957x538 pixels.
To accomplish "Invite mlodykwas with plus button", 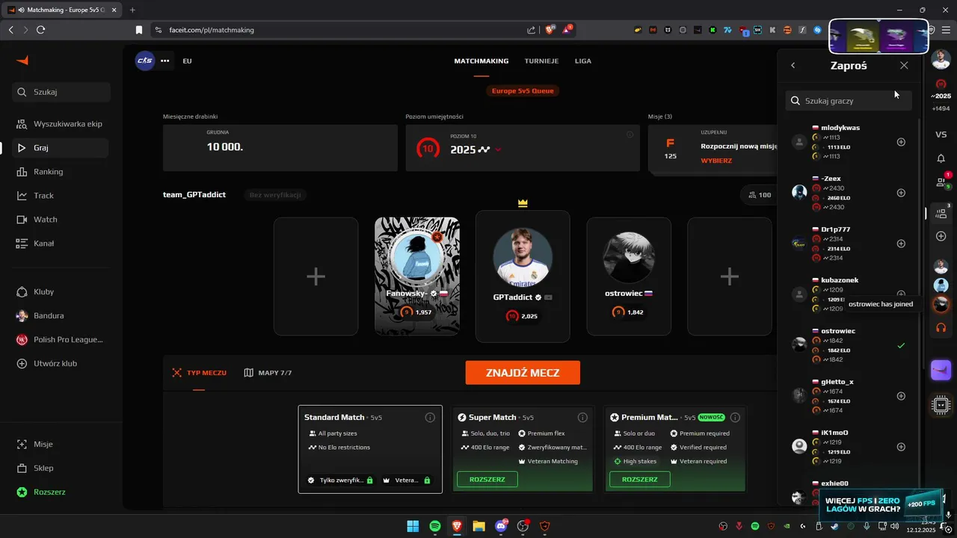I will point(901,142).
